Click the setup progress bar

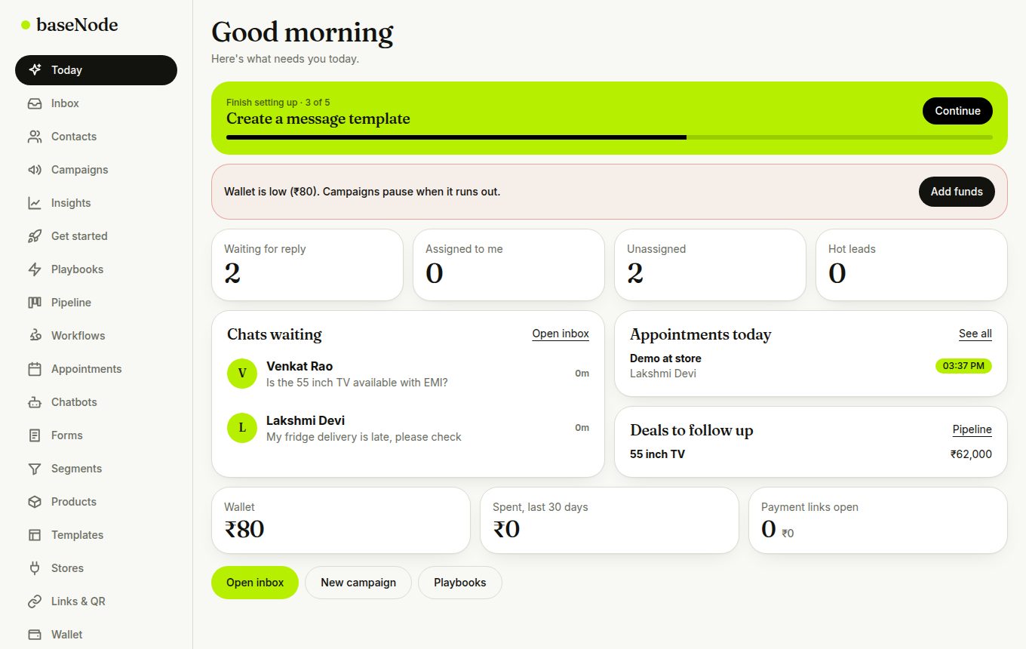pyautogui.click(x=610, y=137)
